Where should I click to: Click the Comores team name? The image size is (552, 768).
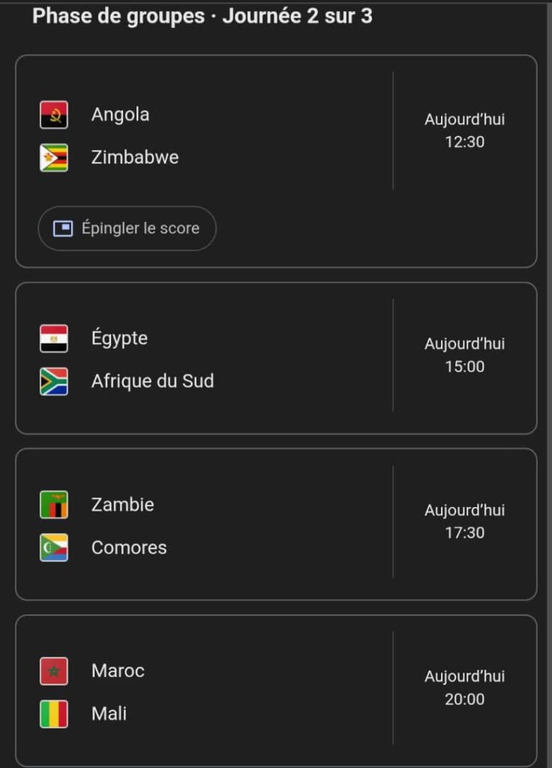(x=129, y=547)
